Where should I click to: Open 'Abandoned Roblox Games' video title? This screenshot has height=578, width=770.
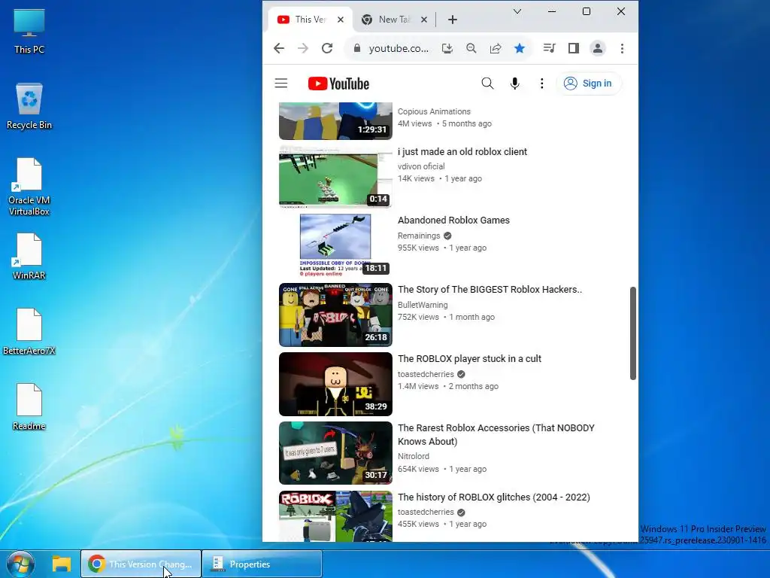click(453, 221)
